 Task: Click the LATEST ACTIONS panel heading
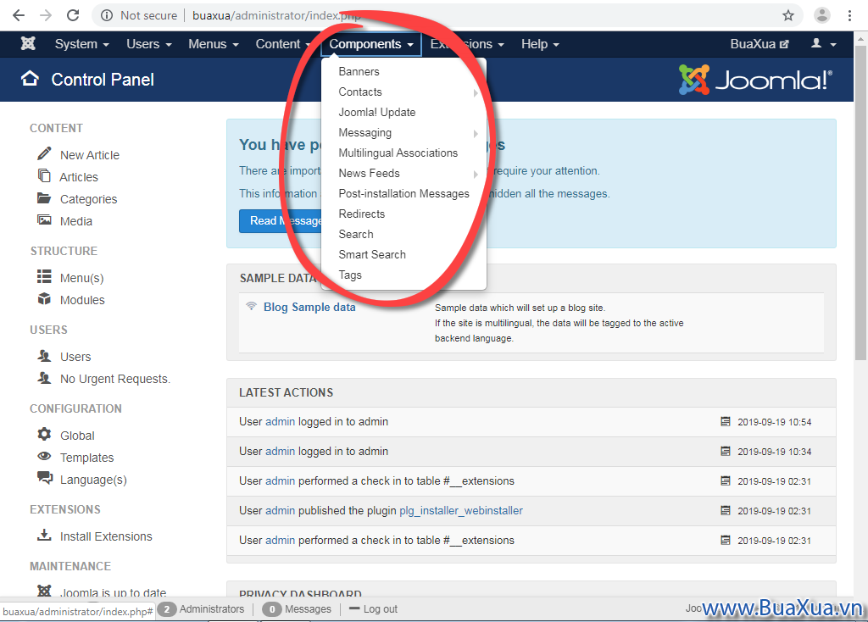coord(287,392)
